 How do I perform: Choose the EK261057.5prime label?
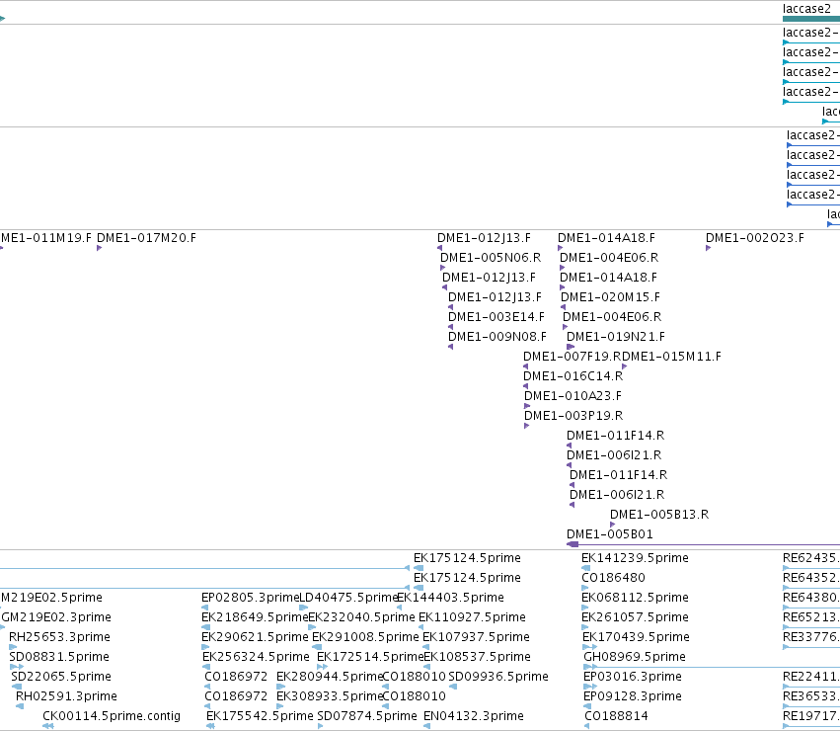coord(635,617)
